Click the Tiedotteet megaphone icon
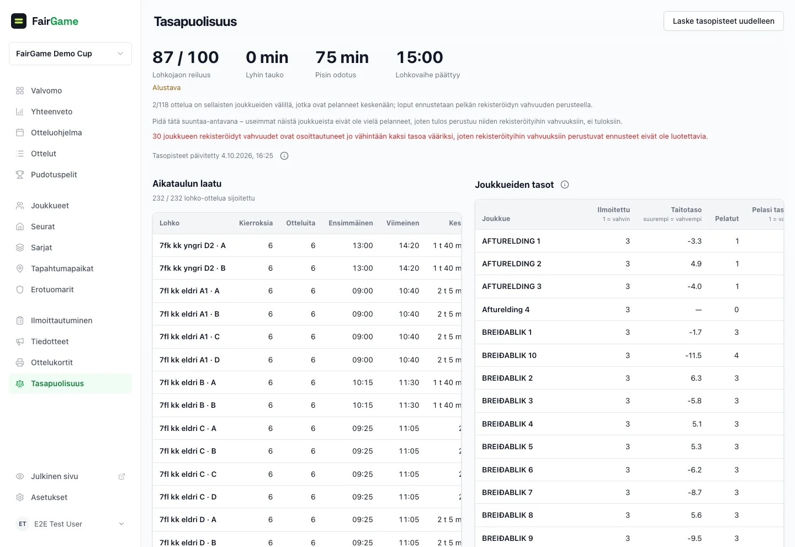 [20, 341]
